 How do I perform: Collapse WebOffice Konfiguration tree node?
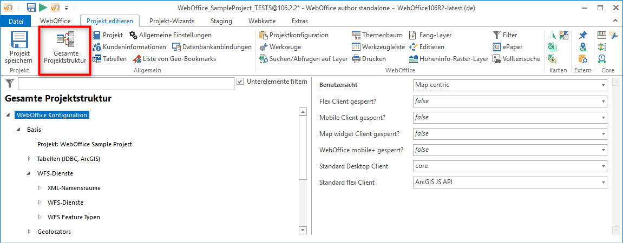(x=9, y=116)
